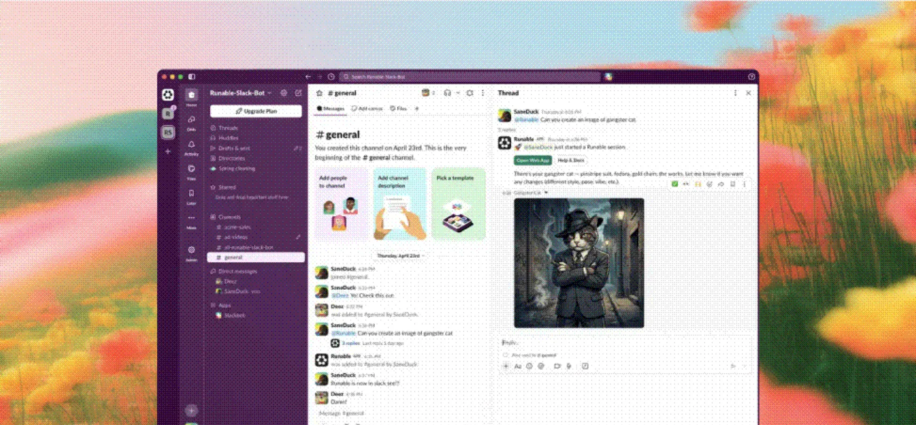Open the More ellipsis in the rail
Screen dimensions: 916x425
coord(191,218)
